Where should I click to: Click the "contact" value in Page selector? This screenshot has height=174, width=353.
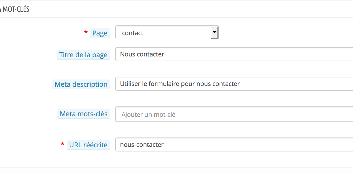133,33
